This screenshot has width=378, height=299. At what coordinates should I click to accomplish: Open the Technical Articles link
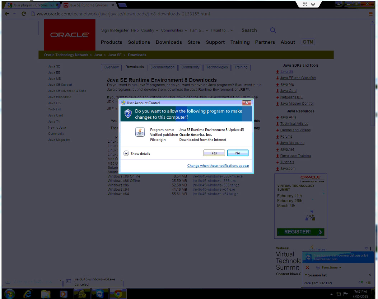tap(294, 124)
